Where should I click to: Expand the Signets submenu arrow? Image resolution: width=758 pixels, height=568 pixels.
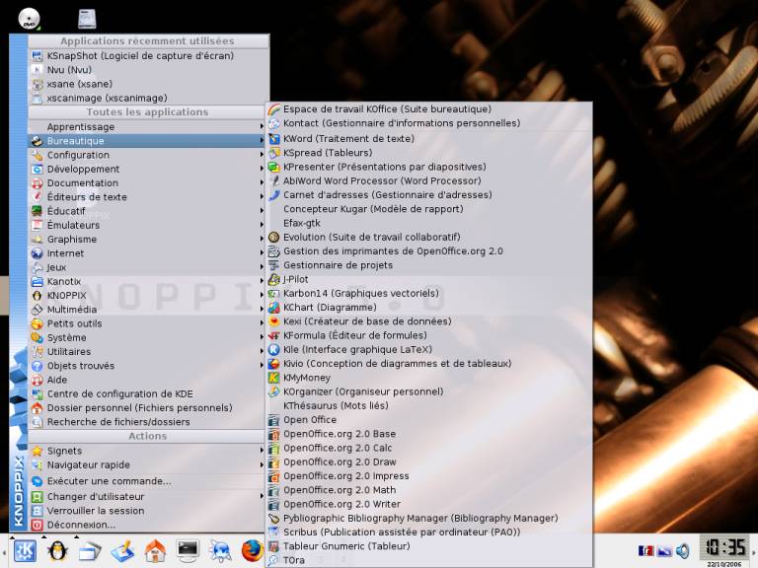262,450
